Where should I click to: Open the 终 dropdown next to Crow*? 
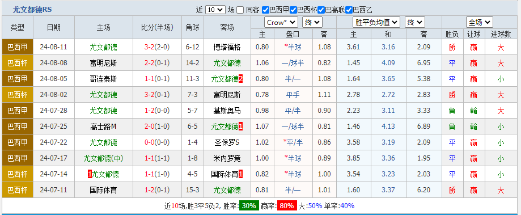pyautogui.click(x=312, y=23)
